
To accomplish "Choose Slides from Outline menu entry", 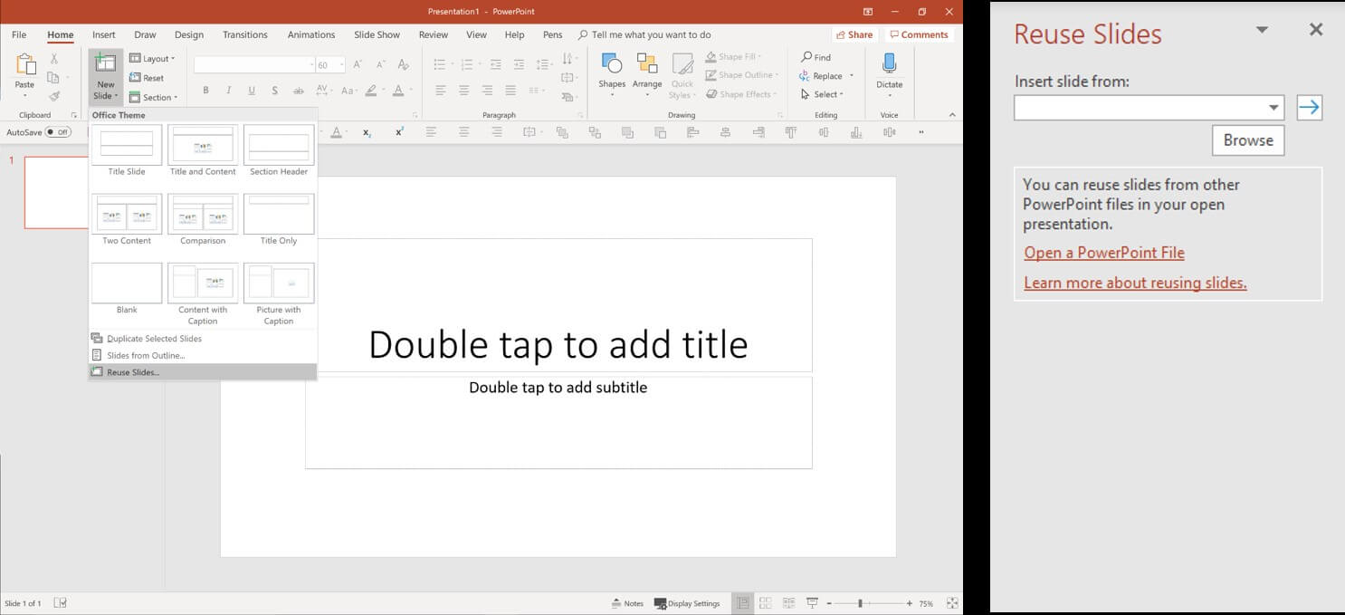I will [146, 355].
